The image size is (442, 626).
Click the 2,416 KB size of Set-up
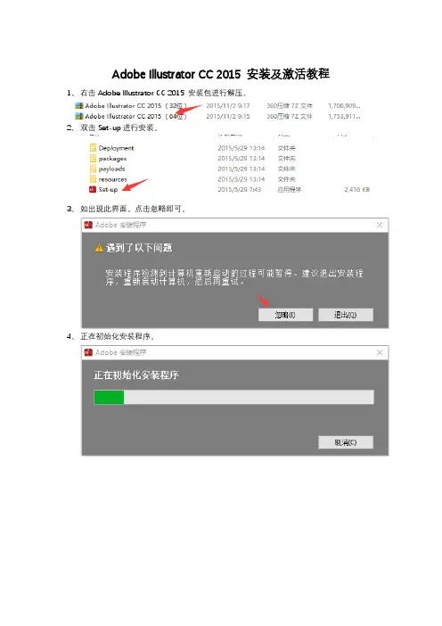click(357, 190)
